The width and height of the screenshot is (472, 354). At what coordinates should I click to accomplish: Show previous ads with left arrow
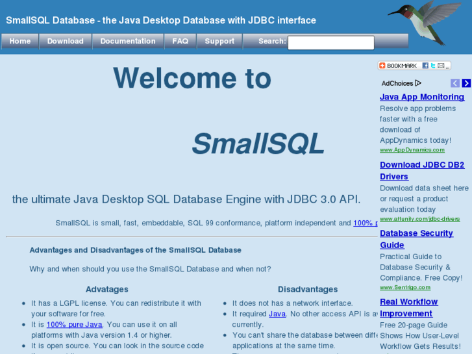click(455, 83)
